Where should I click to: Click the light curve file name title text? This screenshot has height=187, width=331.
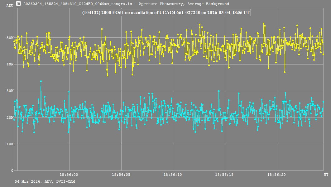pyautogui.click(x=126, y=4)
